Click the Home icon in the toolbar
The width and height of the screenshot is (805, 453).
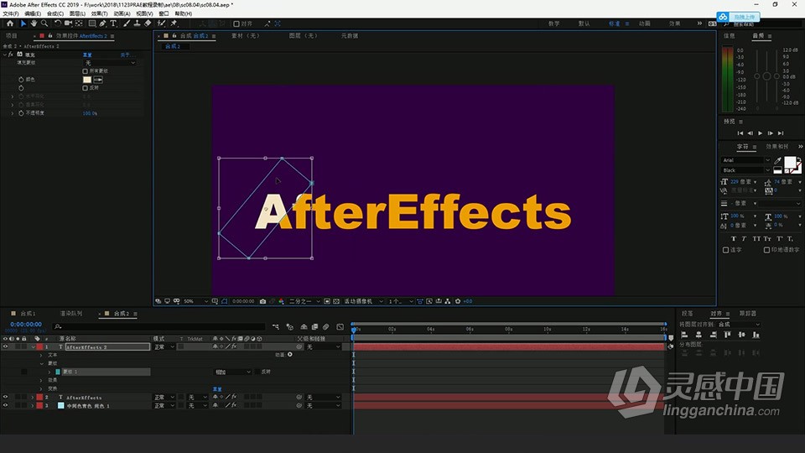(x=10, y=23)
